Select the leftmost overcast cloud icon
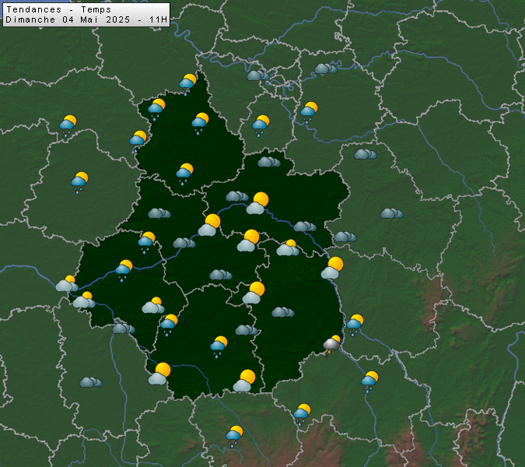525x467 pixels. (x=91, y=382)
